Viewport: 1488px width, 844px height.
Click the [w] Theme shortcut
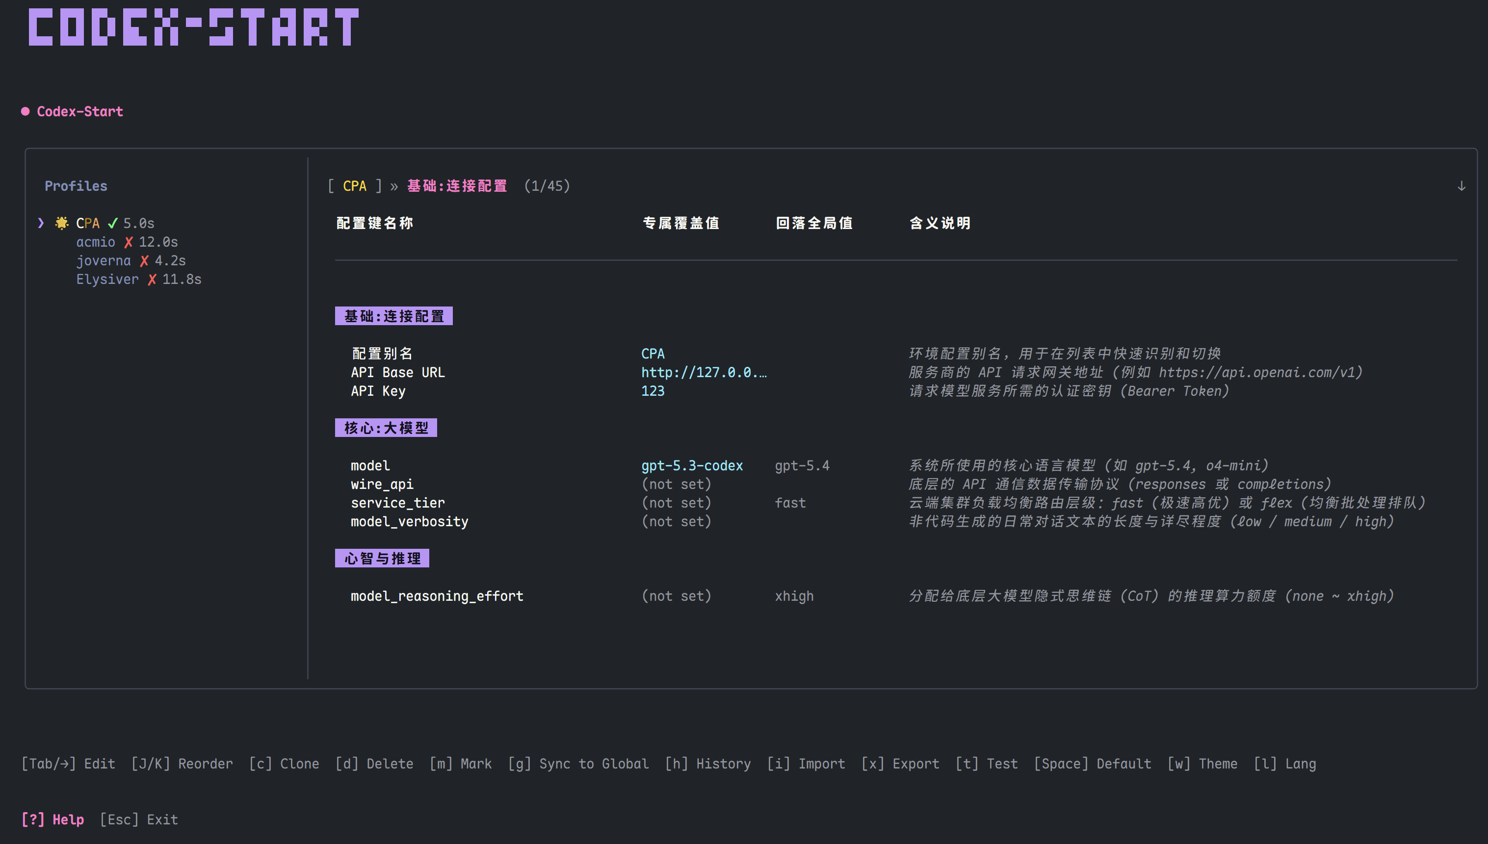click(1202, 764)
